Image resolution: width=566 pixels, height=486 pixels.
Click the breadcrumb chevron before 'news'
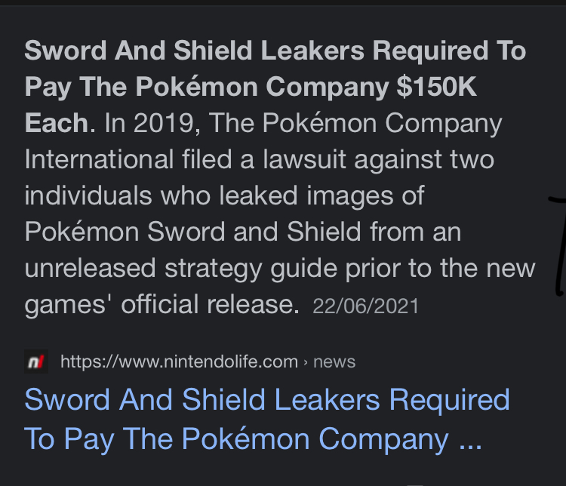click(306, 362)
